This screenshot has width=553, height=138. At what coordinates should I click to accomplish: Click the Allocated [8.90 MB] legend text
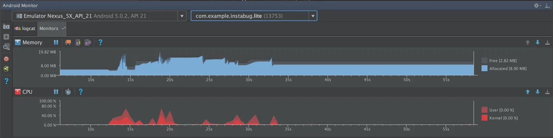508,68
